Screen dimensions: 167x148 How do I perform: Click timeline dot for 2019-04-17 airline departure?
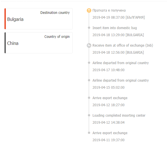[x=89, y=63]
